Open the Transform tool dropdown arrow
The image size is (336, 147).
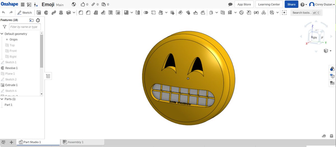pyautogui.click(x=166, y=13)
